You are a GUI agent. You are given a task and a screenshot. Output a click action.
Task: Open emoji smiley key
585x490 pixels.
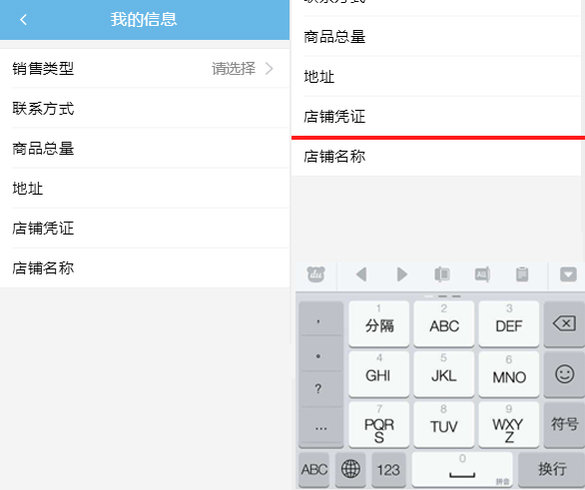(x=564, y=373)
